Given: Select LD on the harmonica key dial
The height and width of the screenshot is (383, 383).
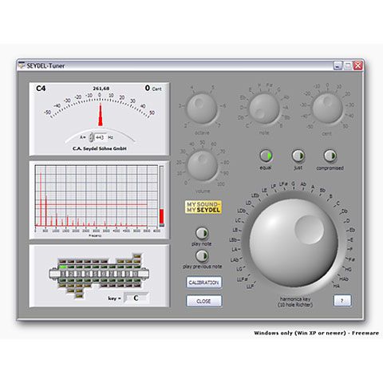Looking at the screenshot, I should 248,203.
